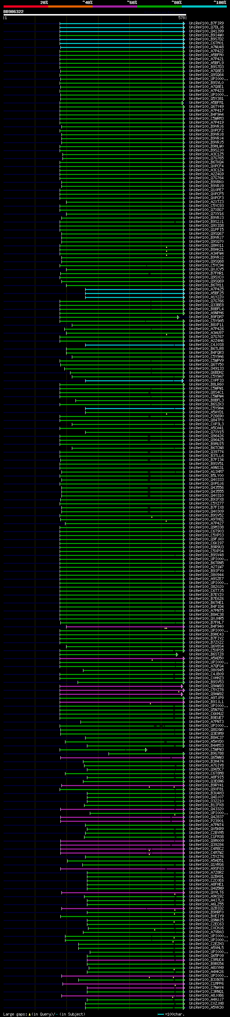Select label UniRef100_Q84TF0
This screenshot has width=230, height=1017.
(206, 420)
